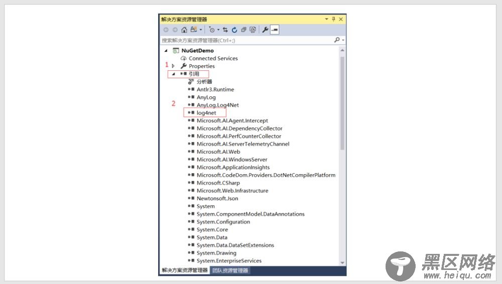The height and width of the screenshot is (284, 502).
Task: Close the solution explorer panel
Action: pos(341,19)
